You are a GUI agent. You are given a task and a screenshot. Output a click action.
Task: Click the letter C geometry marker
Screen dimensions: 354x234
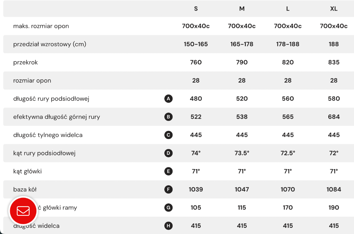tap(168, 135)
